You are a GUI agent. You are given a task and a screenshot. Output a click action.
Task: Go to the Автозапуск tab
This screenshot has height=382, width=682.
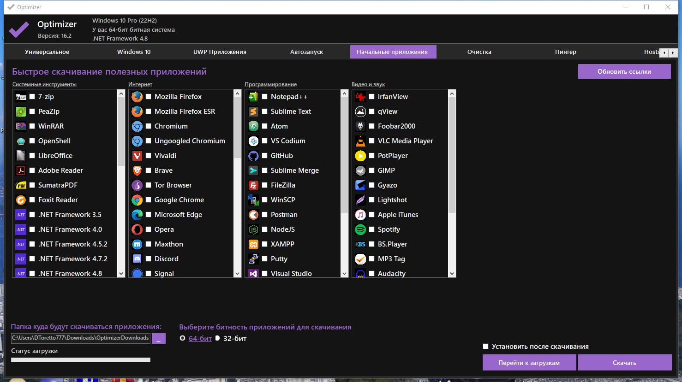306,52
